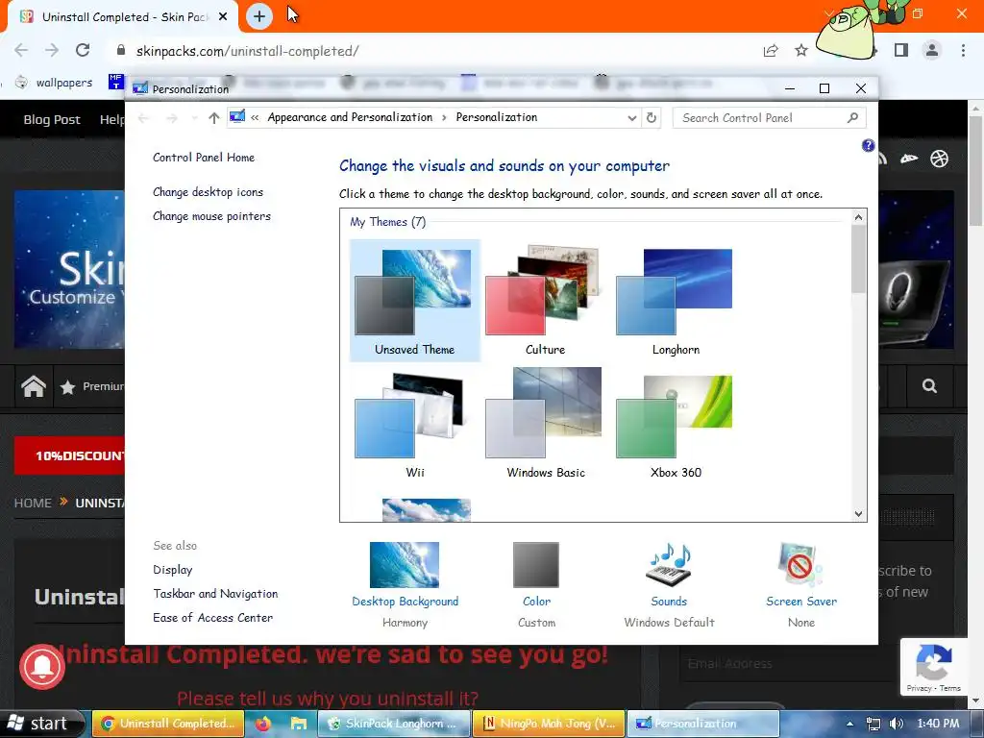The width and height of the screenshot is (984, 738).
Task: Open the Sounds settings icon
Action: click(x=669, y=564)
